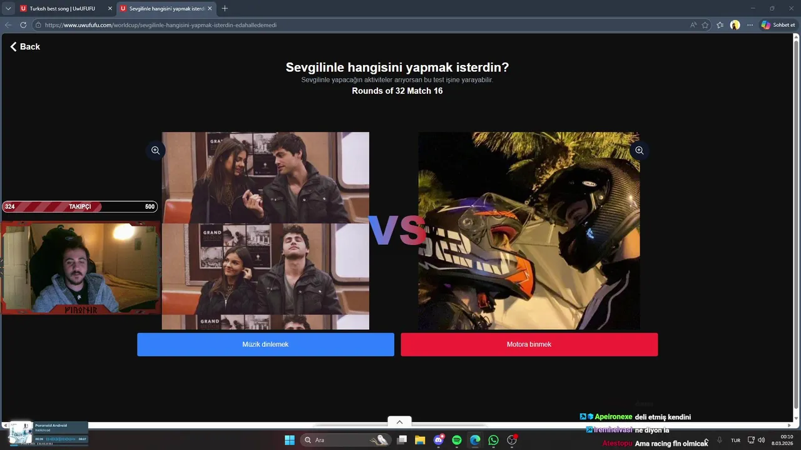801x450 pixels.
Task: Open the Sohbet et Copilot button
Action: pos(778,25)
